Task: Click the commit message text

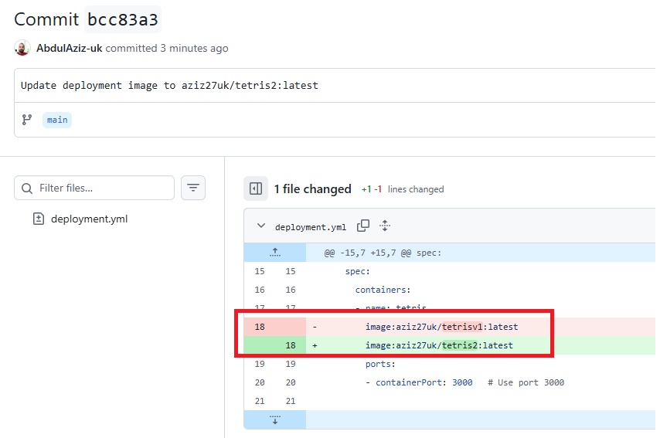Action: pos(169,85)
